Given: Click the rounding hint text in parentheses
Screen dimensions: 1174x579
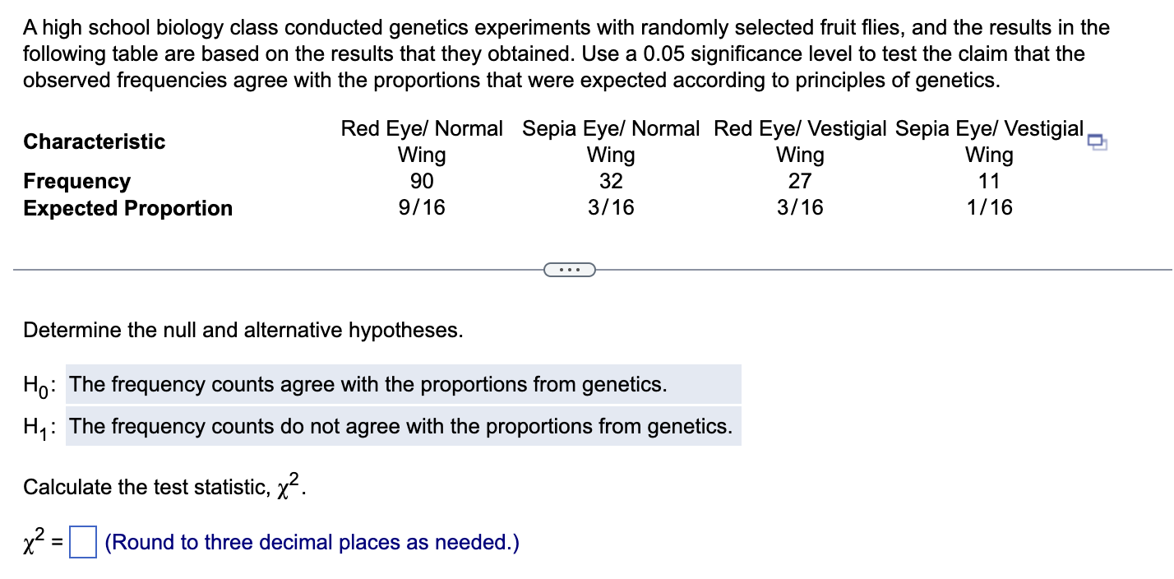Looking at the screenshot, I should point(312,543).
